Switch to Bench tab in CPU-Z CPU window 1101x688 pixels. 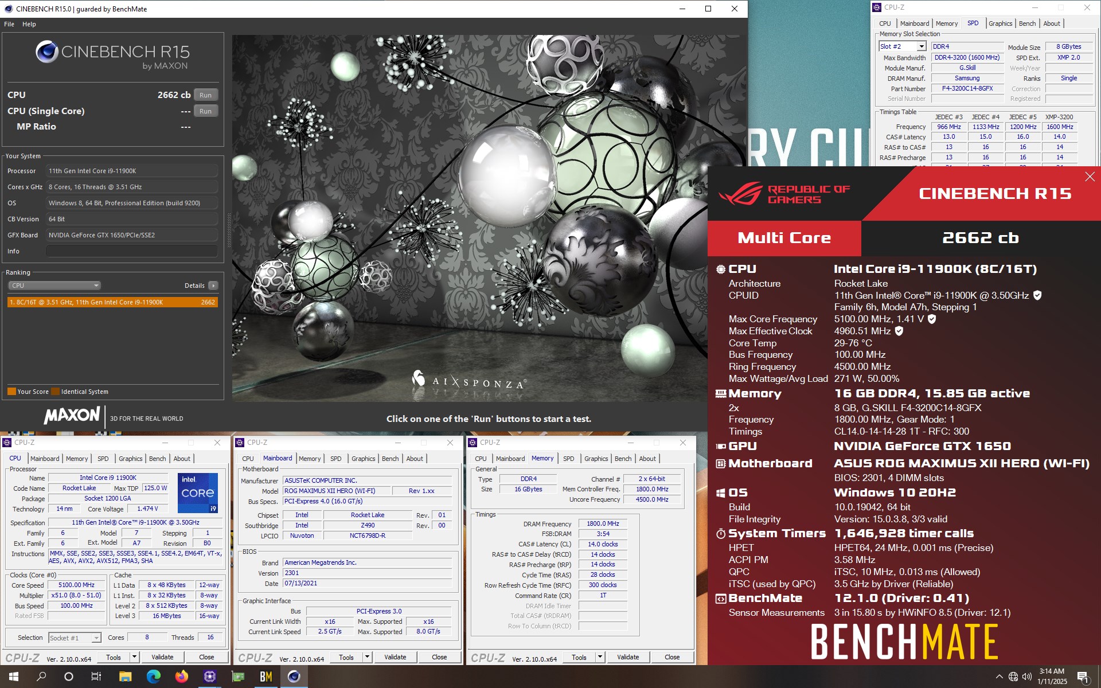pyautogui.click(x=158, y=459)
